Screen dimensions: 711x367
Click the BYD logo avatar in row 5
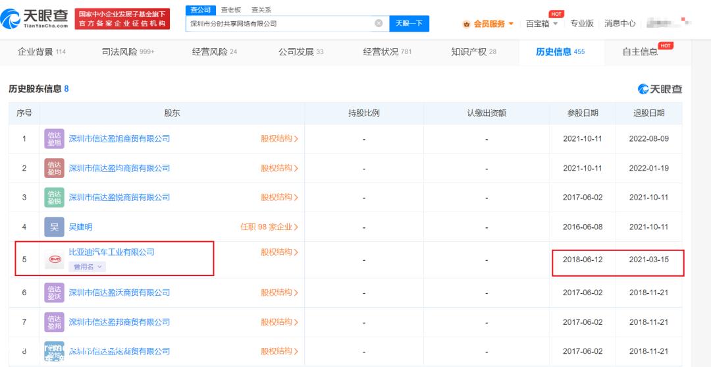(x=55, y=260)
